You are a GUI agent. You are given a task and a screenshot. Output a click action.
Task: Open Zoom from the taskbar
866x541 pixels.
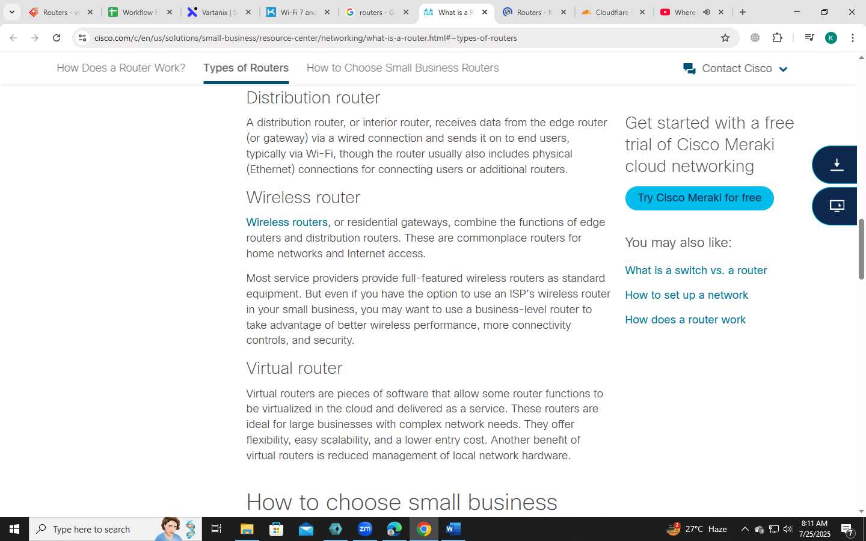coord(365,529)
